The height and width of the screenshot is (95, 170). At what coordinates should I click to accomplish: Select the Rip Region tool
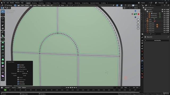click(x=3, y=79)
